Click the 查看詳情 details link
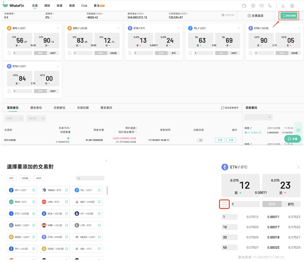Viewport: 304px width, 262px height. coord(228,15)
